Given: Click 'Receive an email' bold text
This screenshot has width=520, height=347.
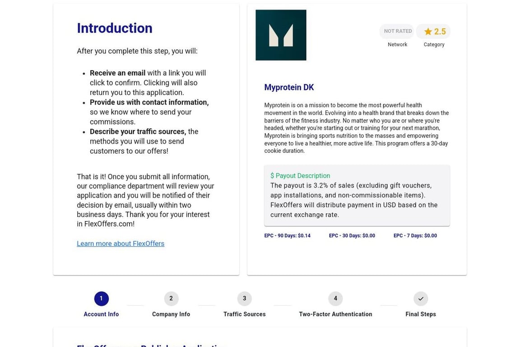Looking at the screenshot, I should (x=117, y=73).
